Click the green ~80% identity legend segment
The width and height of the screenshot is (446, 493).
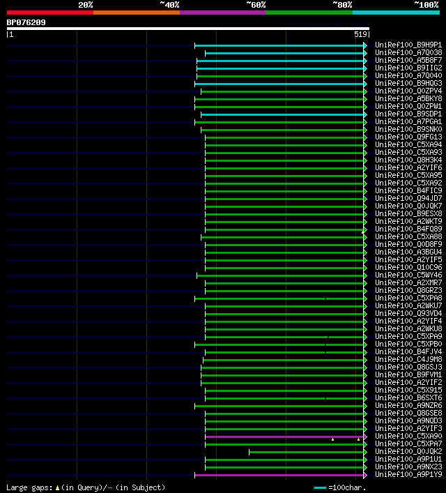[x=309, y=13]
